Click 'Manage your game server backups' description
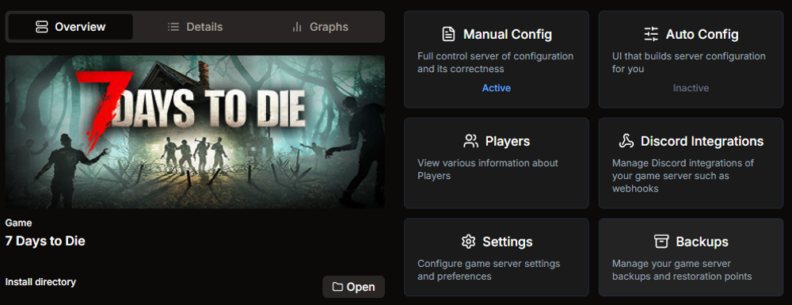The image size is (792, 305). coord(682,270)
